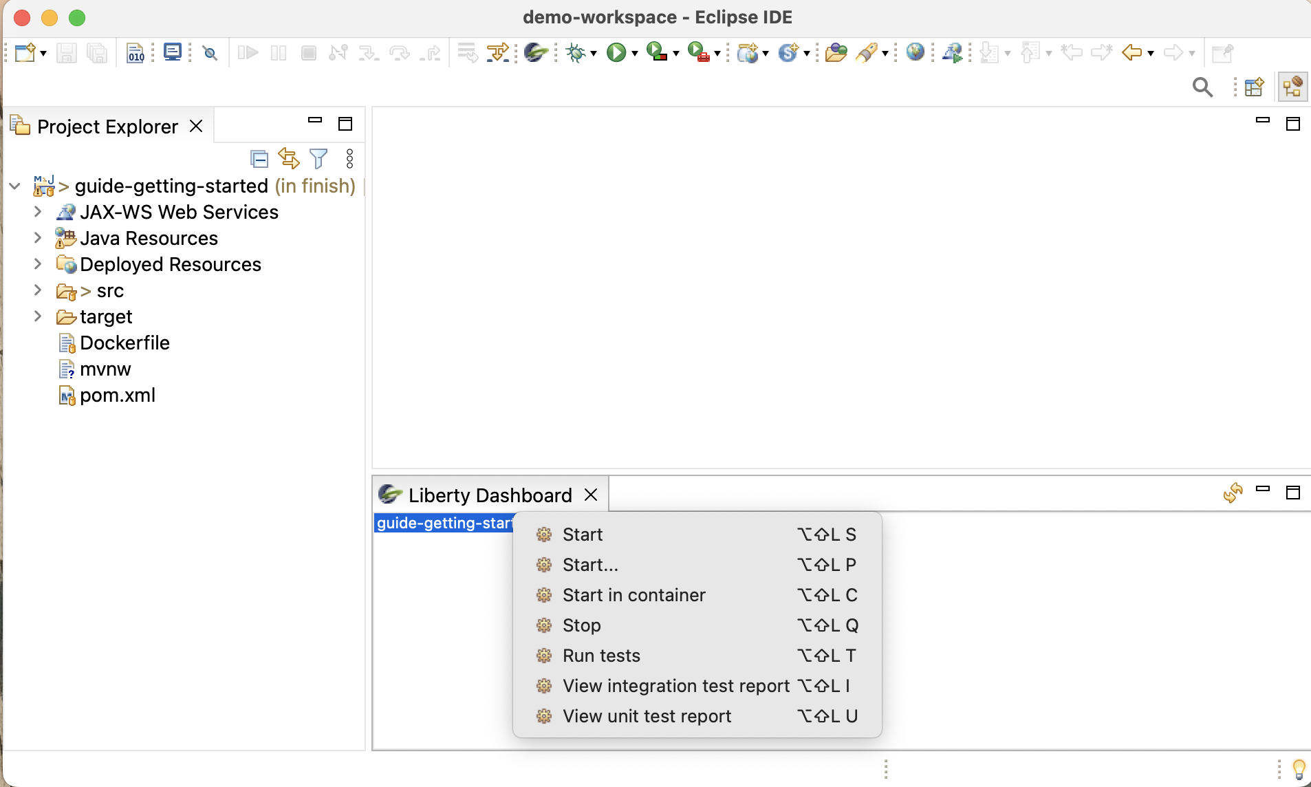1311x787 pixels.
Task: Click the Open Binary (010) toolbar icon
Action: [136, 53]
